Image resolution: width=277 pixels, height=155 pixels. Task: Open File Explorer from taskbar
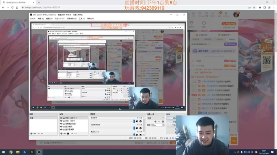click(x=18, y=152)
